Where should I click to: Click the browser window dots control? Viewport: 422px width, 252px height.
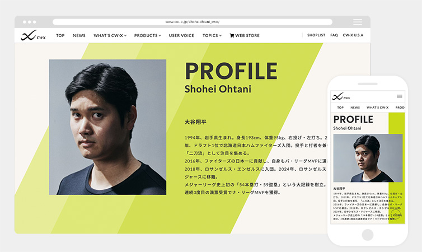pyautogui.click(x=29, y=22)
